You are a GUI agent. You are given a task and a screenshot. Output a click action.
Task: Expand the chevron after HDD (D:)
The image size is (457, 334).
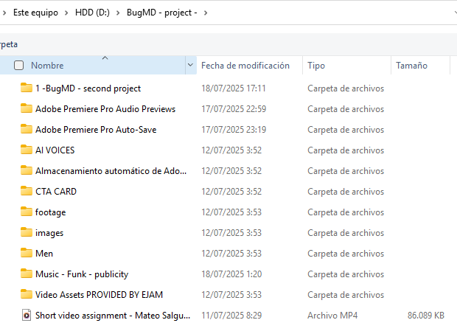point(116,13)
